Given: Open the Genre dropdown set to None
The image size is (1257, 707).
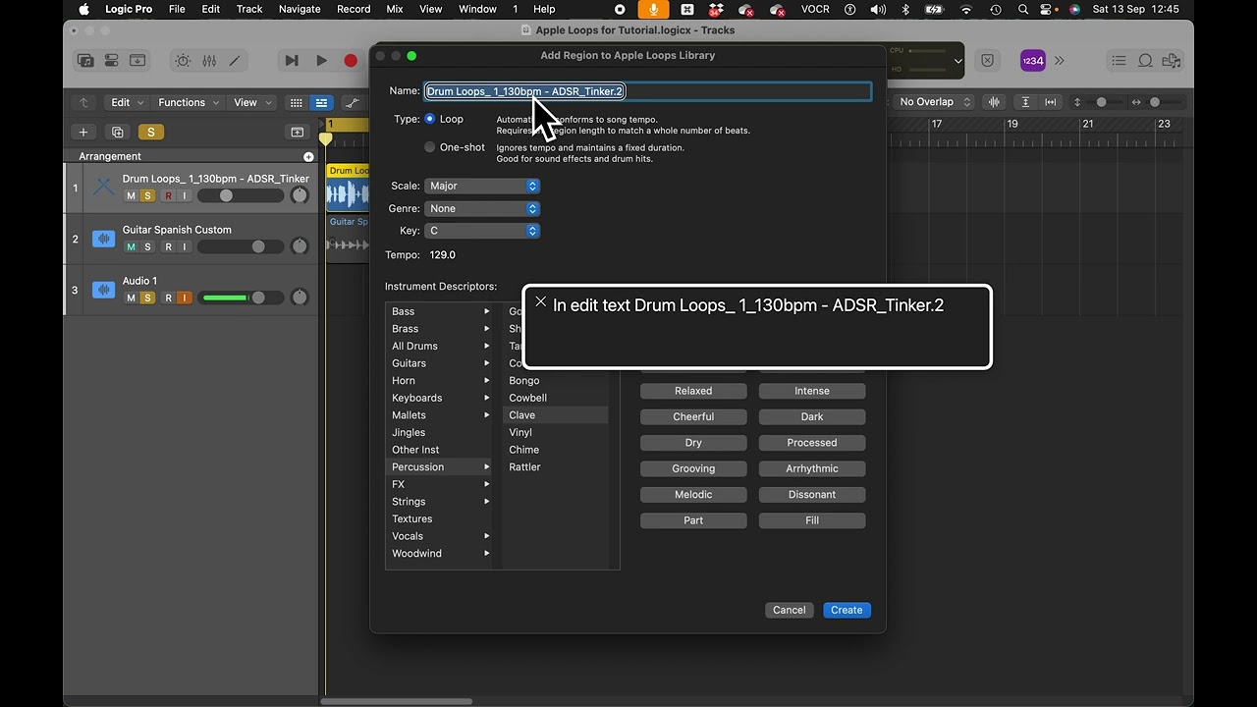Looking at the screenshot, I should (482, 208).
